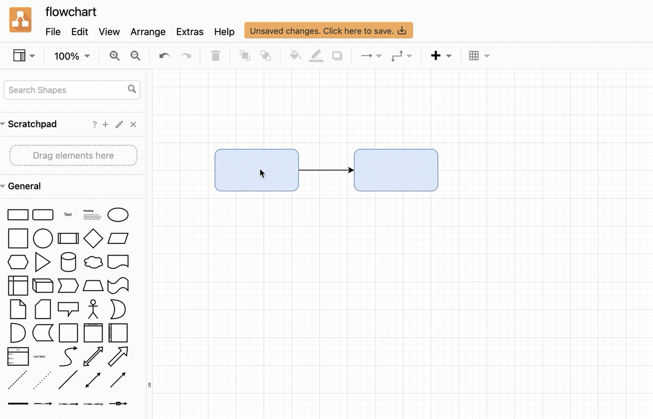The width and height of the screenshot is (653, 419).
Task: Click the pencil icon to edit the Scratchpad
Action: 119,124
